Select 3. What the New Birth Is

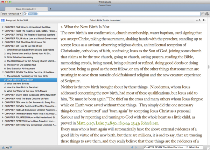point(16,83)
